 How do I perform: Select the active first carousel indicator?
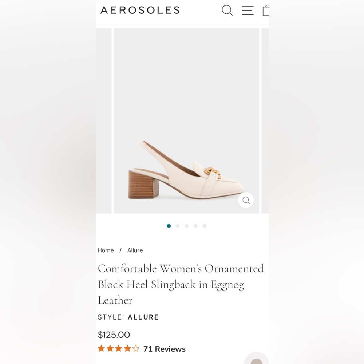(169, 226)
